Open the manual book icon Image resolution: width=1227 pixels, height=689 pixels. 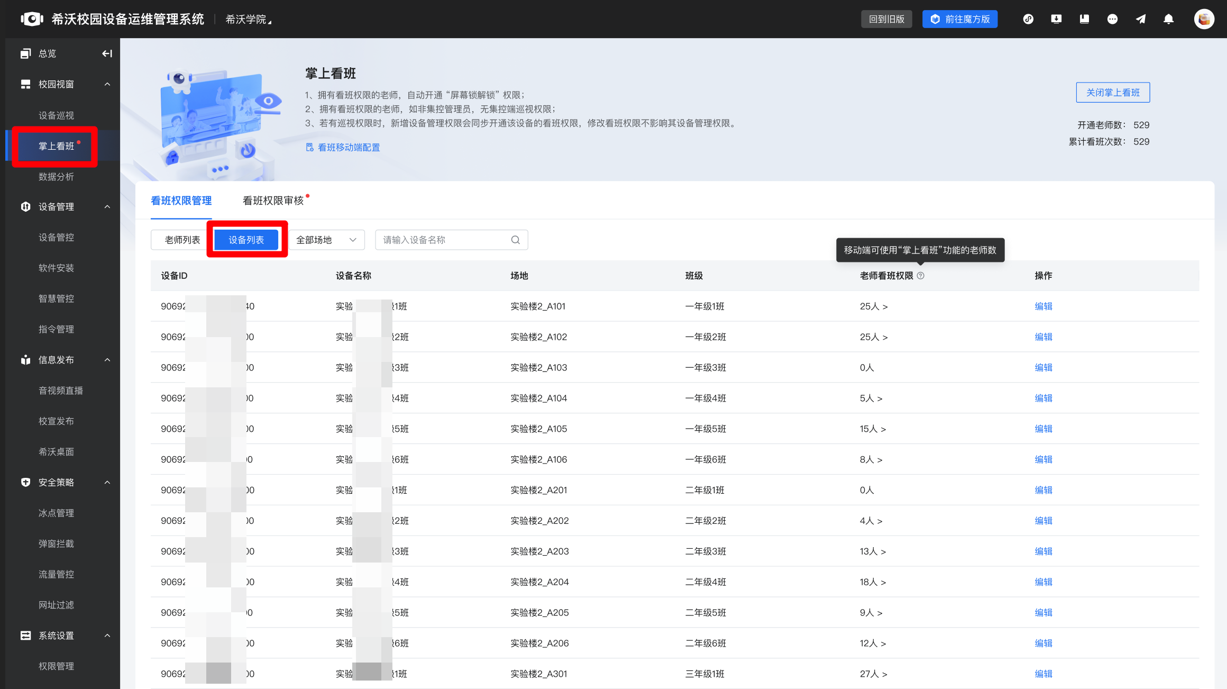[1084, 19]
